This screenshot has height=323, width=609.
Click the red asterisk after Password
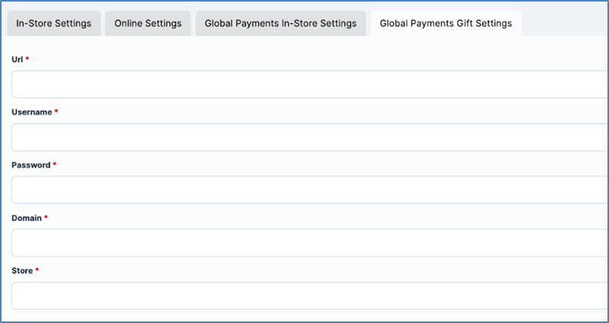pyautogui.click(x=55, y=164)
